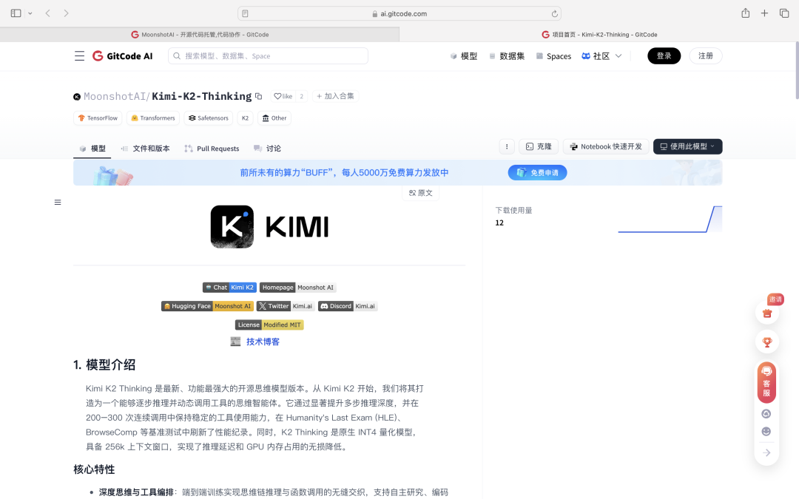Open the 邀请 gift icon

point(767,313)
